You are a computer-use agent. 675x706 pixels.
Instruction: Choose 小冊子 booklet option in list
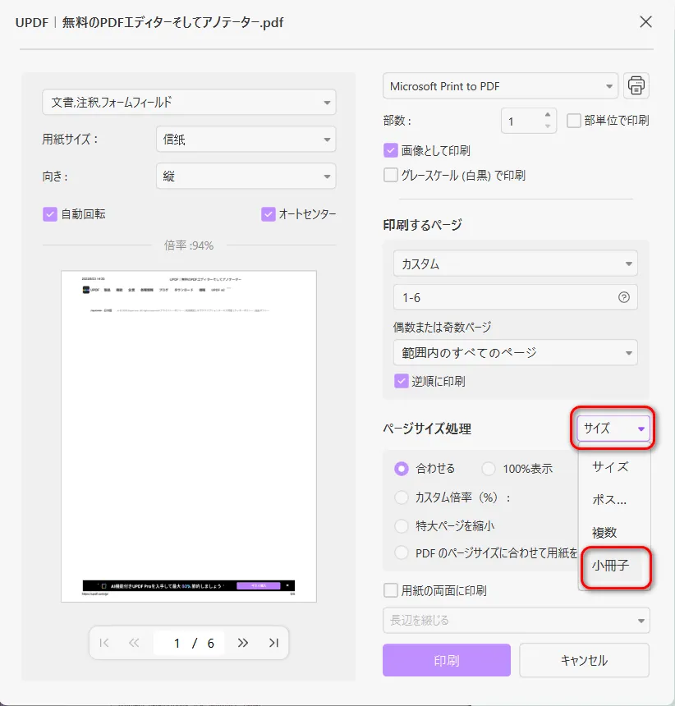(614, 566)
